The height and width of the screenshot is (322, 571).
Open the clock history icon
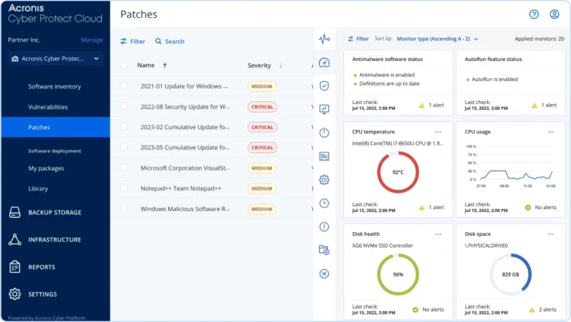click(x=324, y=203)
